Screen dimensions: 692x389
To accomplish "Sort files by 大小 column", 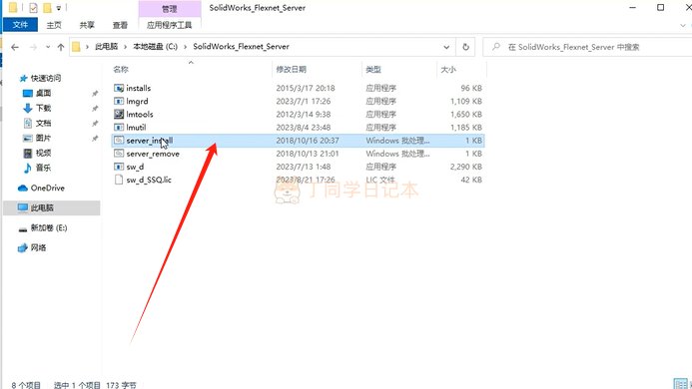I will (x=448, y=69).
